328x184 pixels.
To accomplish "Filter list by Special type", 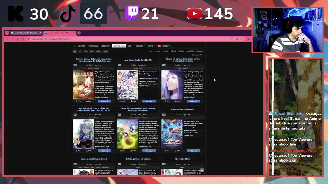I will point(106,51).
